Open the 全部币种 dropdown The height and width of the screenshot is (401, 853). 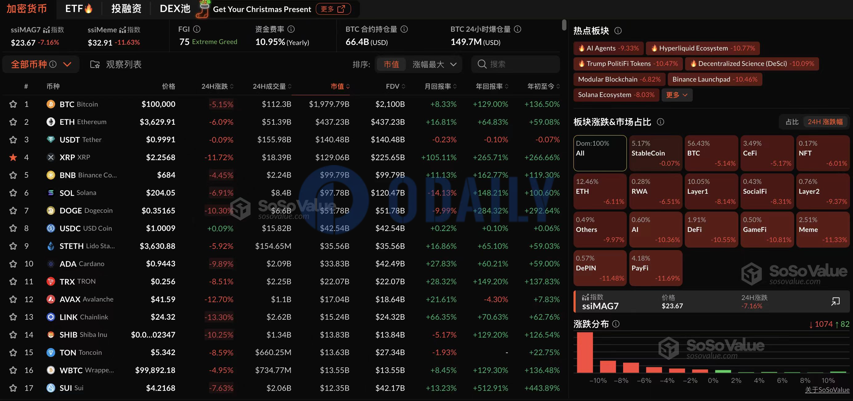point(41,64)
